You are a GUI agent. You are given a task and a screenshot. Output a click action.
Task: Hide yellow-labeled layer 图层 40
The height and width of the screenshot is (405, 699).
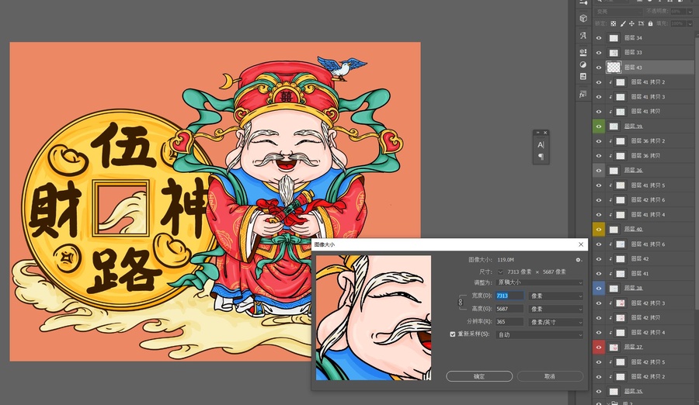[x=599, y=230]
